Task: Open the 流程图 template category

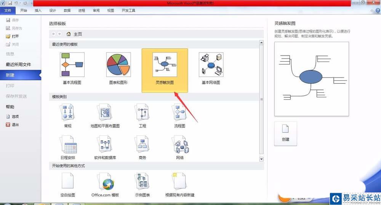Action: point(179,112)
